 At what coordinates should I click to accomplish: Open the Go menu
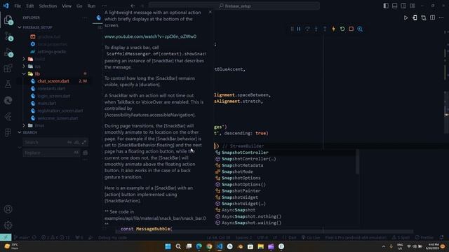click(x=79, y=6)
